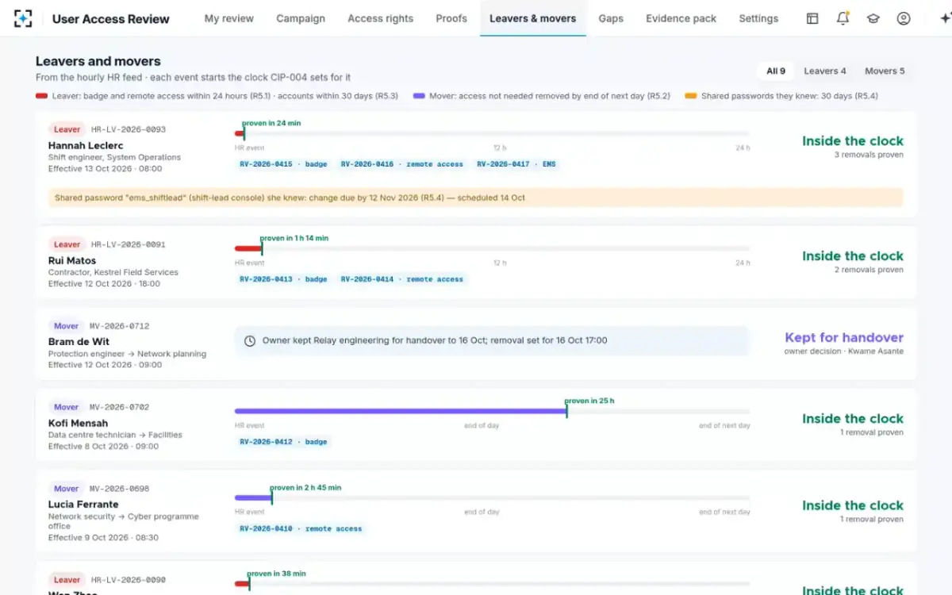Open the layout panel icon in header
Viewport: 952px width, 595px height.
tap(812, 18)
